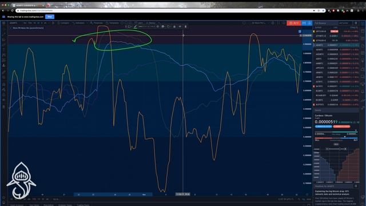Click the Headlines panel settings icon
Image resolution: width=366 pixels, height=206 pixels.
click(356, 186)
